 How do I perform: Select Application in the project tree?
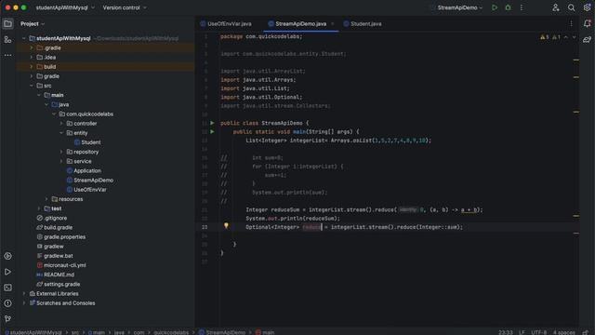[x=84, y=171]
